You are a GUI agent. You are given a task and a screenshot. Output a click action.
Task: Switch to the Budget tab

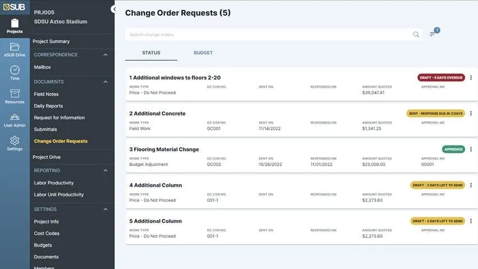(203, 53)
